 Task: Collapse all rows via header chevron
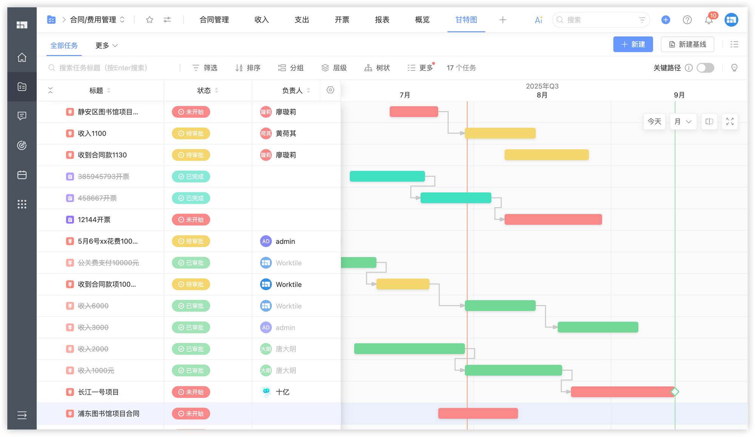pyautogui.click(x=50, y=90)
